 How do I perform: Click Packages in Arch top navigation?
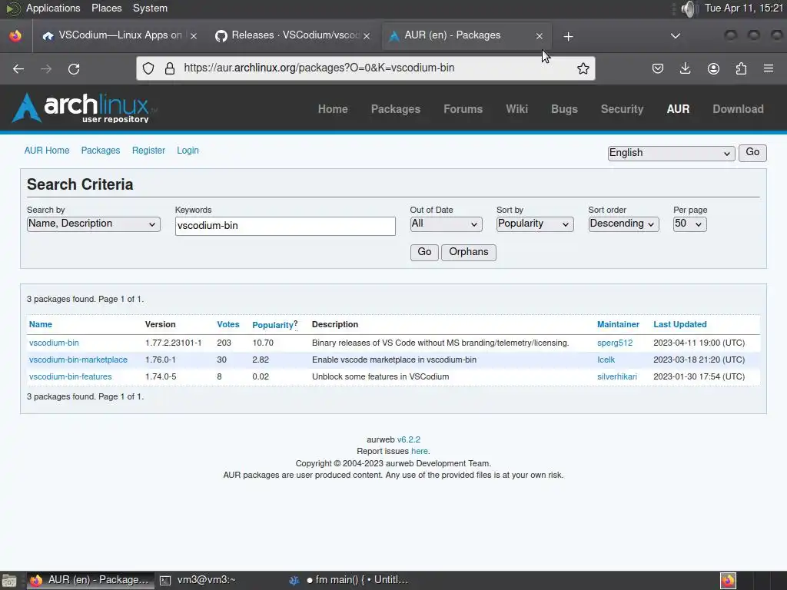tap(396, 109)
